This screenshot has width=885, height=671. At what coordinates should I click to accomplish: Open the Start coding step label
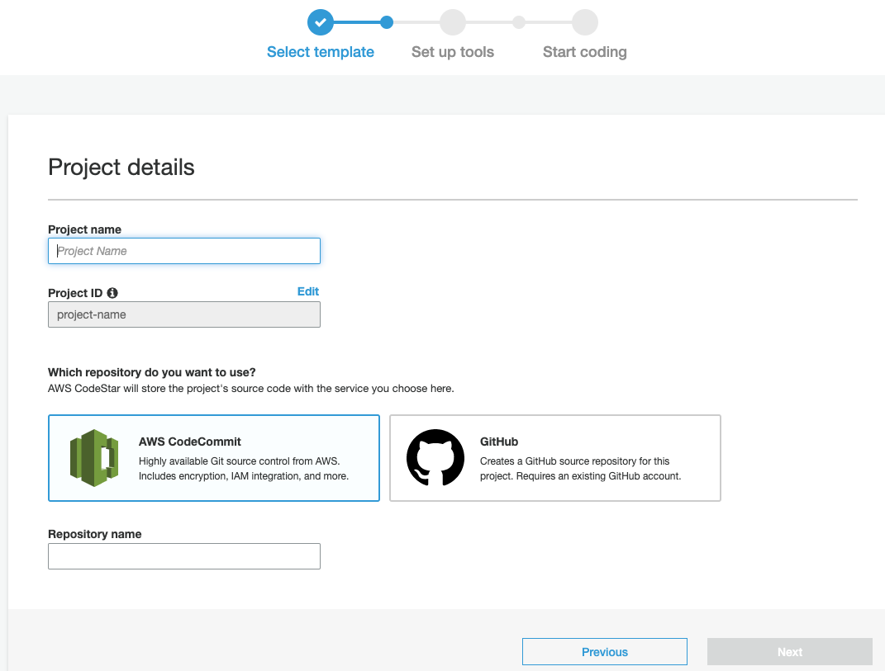(x=585, y=52)
